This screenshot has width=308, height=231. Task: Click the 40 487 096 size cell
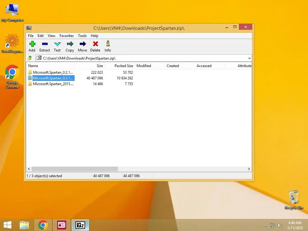coord(95,78)
